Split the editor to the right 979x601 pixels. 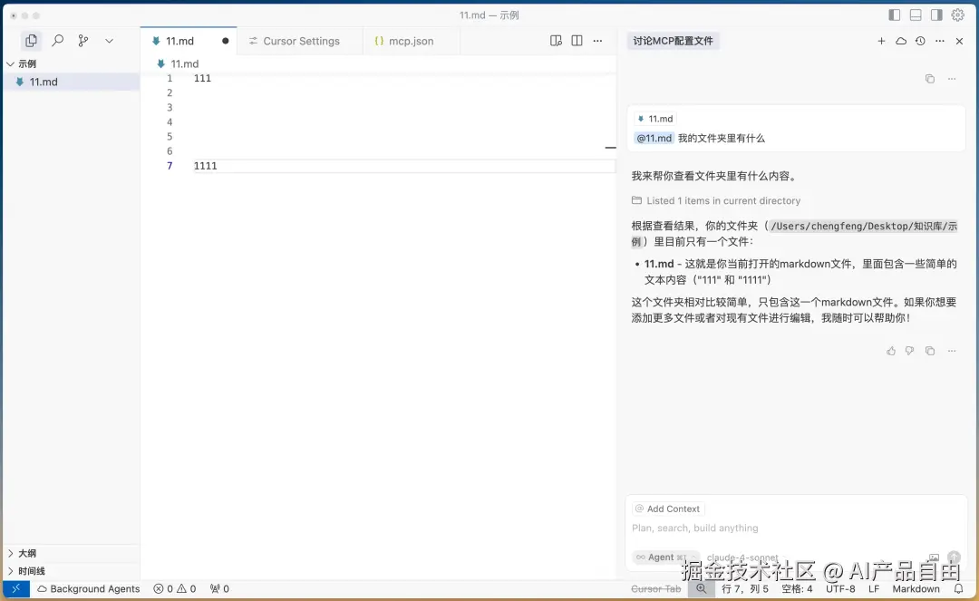tap(577, 41)
